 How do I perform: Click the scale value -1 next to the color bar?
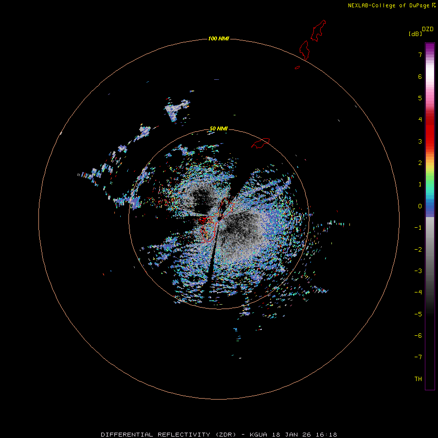[x=418, y=228]
